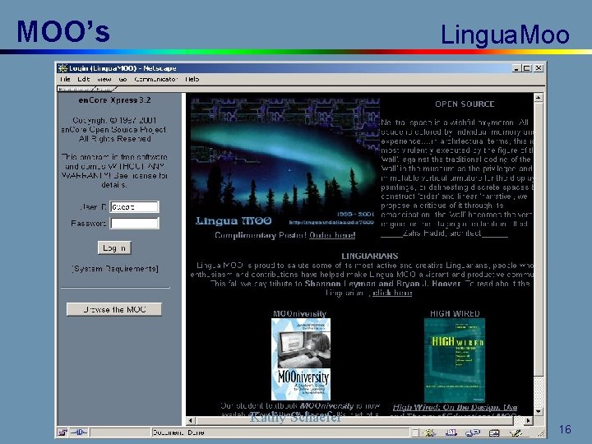Open the Edit menu
592x444 pixels.
pos(83,79)
